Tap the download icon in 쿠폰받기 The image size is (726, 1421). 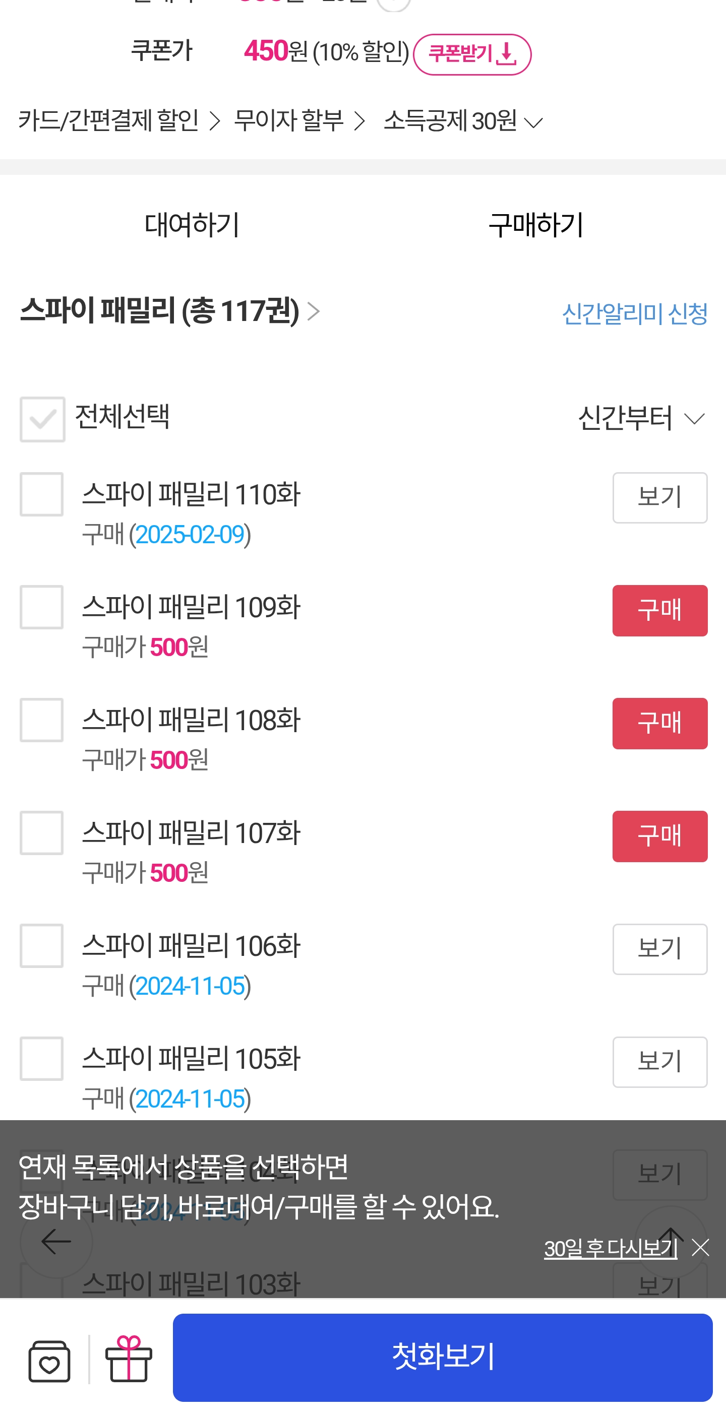506,54
